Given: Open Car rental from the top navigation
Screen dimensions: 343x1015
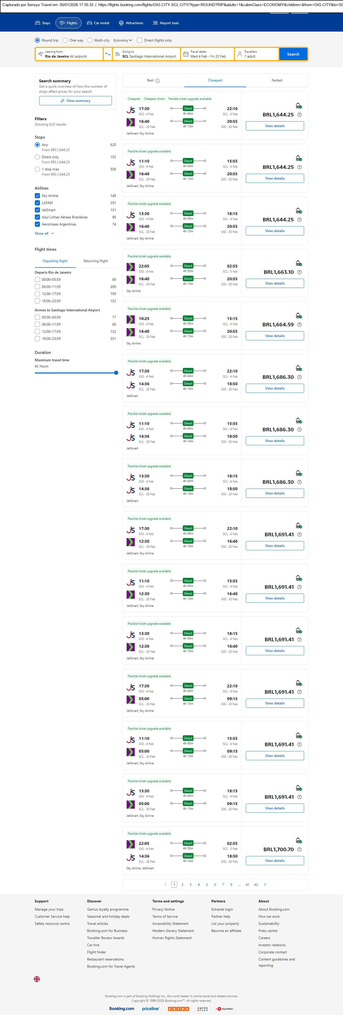Looking at the screenshot, I should (98, 23).
